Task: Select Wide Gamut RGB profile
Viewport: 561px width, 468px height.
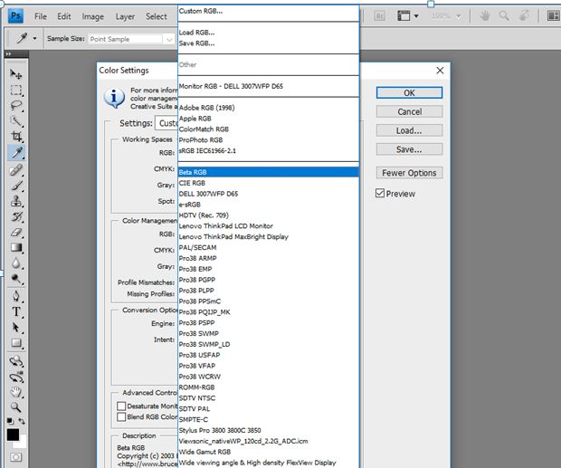Action: click(269, 452)
